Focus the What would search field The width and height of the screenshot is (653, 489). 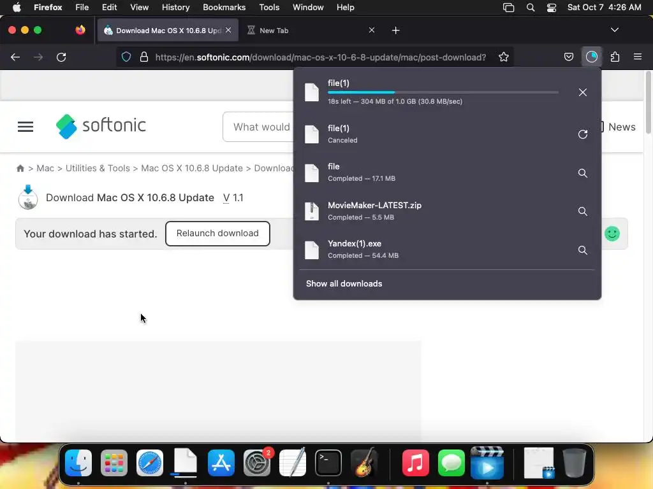click(258, 127)
